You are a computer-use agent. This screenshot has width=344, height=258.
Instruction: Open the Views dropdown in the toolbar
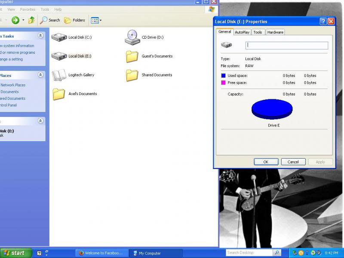coord(96,20)
